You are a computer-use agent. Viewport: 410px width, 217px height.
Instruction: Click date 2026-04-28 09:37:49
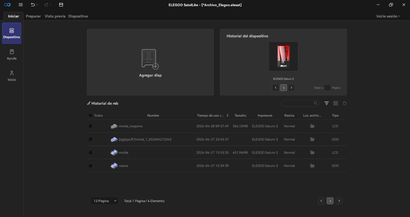pyautogui.click(x=212, y=126)
